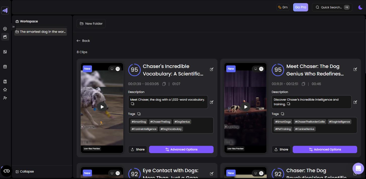366x179 pixels.
Task: Open Advanced Options for Meet Chaser clip
Action: [325, 149]
